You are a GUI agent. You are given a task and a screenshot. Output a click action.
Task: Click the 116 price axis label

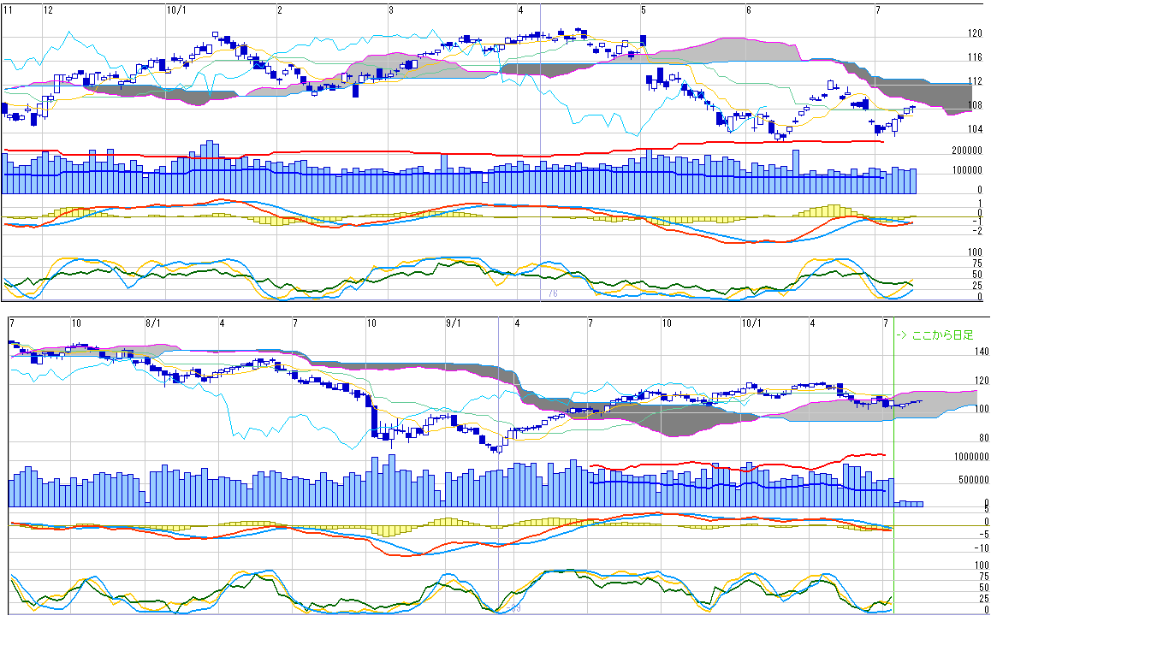point(975,58)
